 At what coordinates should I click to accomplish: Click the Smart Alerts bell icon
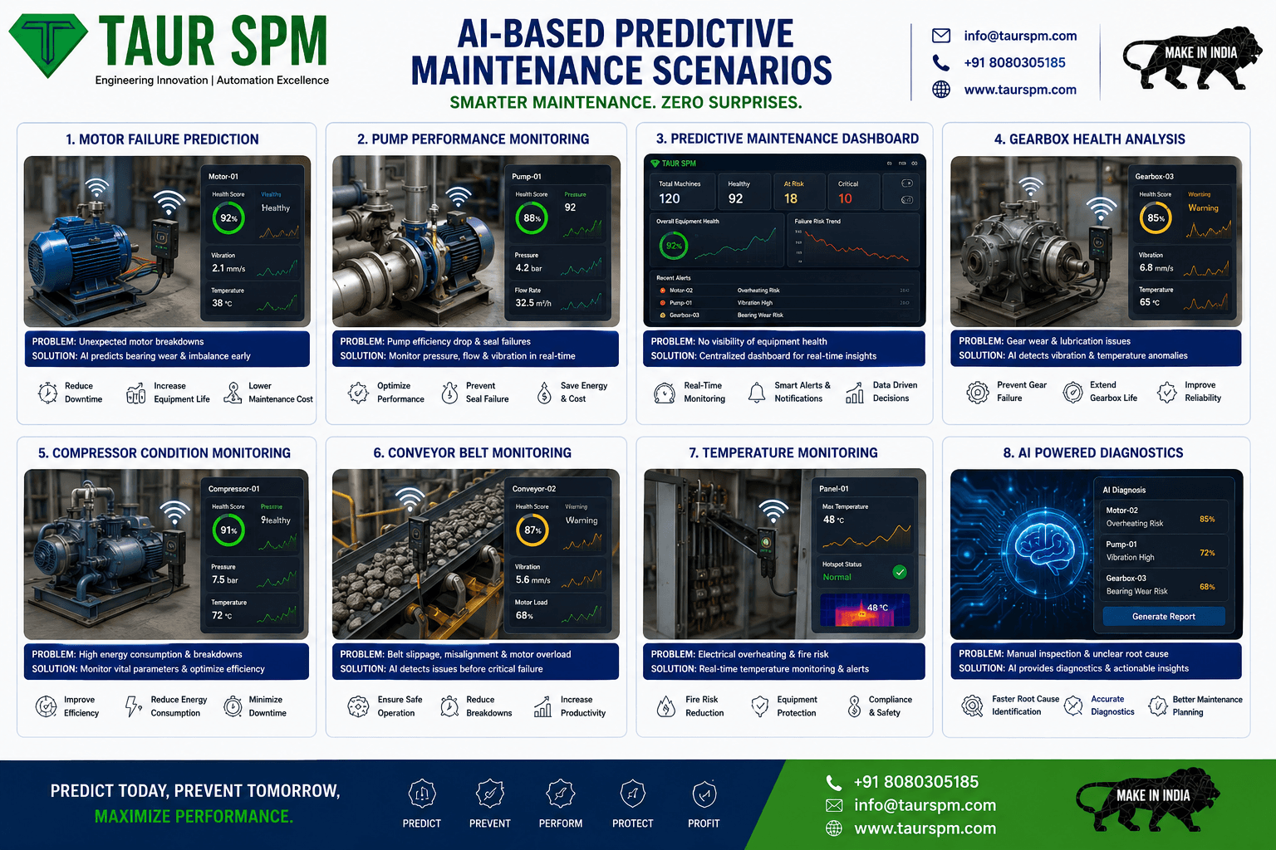tap(757, 393)
